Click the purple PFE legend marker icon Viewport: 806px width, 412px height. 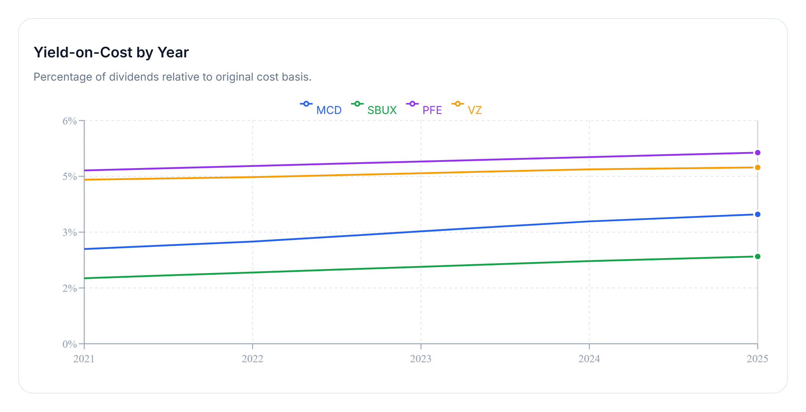click(412, 104)
